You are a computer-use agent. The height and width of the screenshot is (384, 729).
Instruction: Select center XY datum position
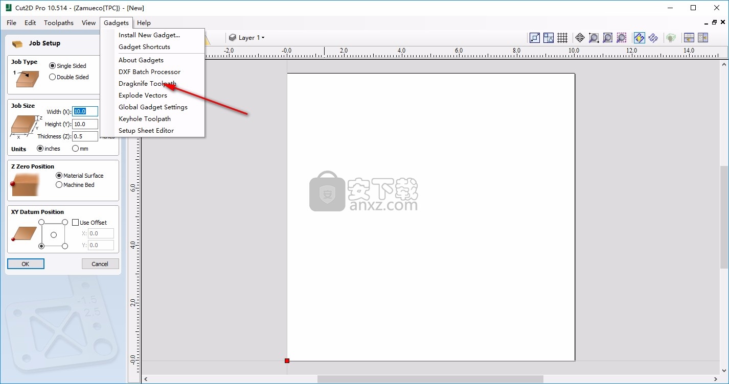click(54, 235)
